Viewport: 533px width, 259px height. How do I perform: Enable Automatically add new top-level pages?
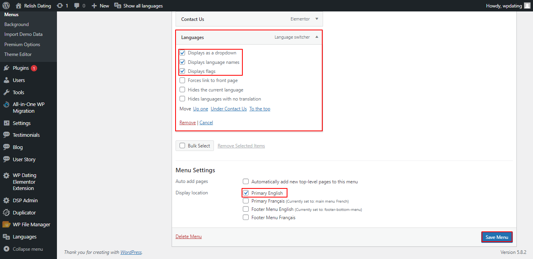(246, 182)
